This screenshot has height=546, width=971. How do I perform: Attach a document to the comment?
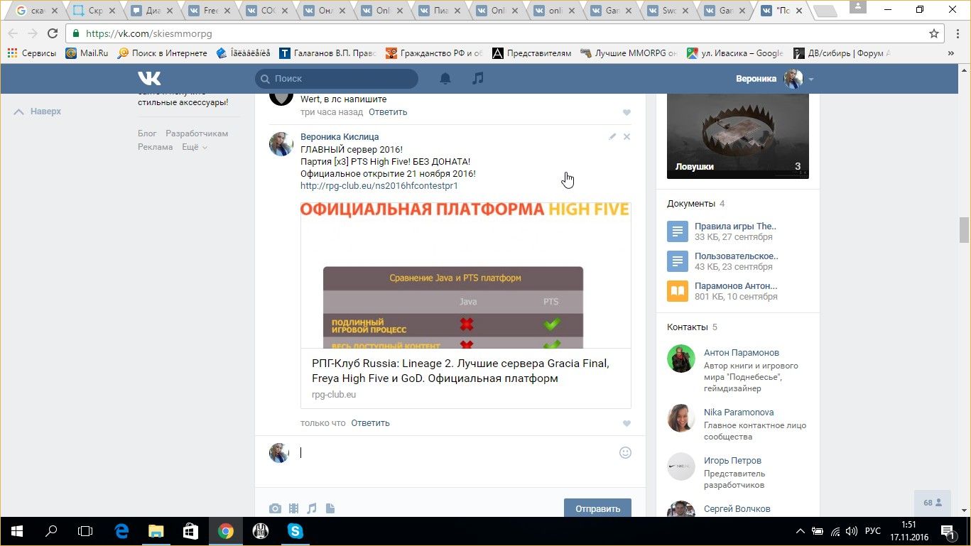(330, 508)
